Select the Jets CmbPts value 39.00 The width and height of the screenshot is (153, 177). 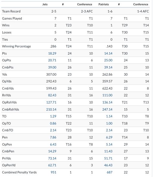[52, 67]
